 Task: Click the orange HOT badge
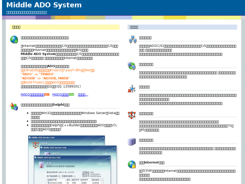pos(47,95)
